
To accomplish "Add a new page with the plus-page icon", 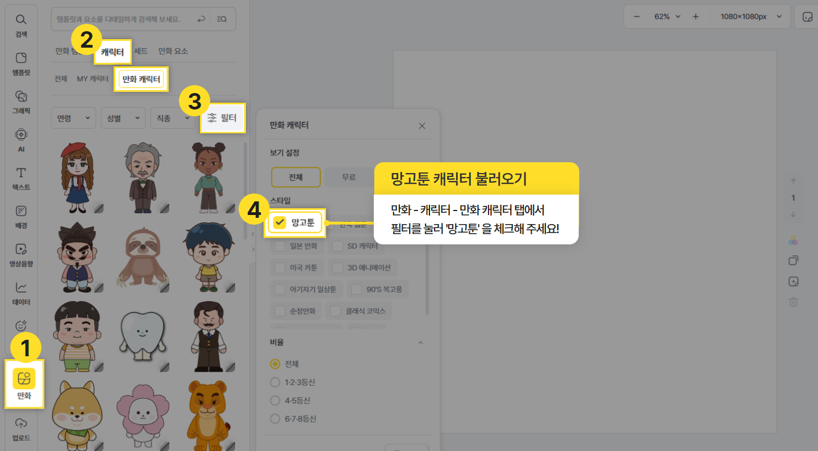I will click(794, 281).
